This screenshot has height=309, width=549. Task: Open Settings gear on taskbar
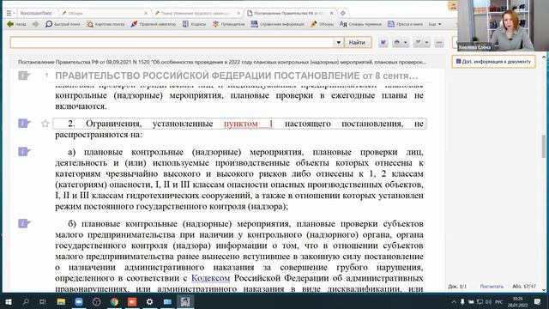point(149,301)
